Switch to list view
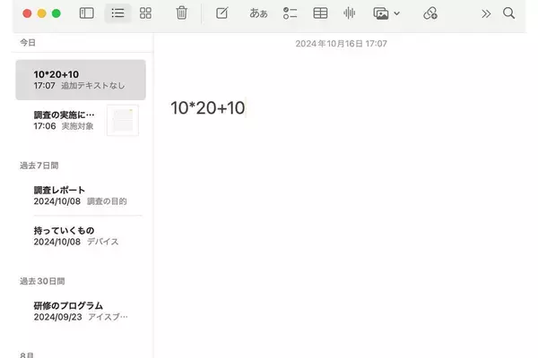 click(x=117, y=13)
